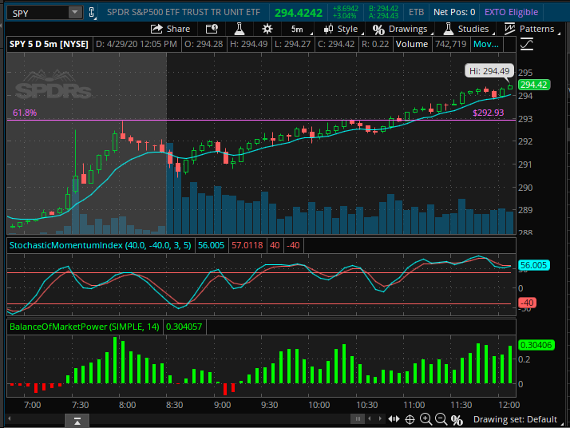Click the candlestick Style icon
Image resolution: width=570 pixels, height=428 pixels.
[328, 29]
